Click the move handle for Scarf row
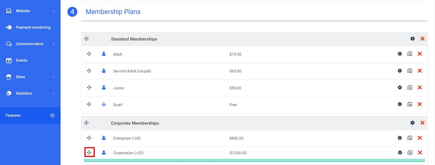The image size is (435, 165). pos(89,104)
